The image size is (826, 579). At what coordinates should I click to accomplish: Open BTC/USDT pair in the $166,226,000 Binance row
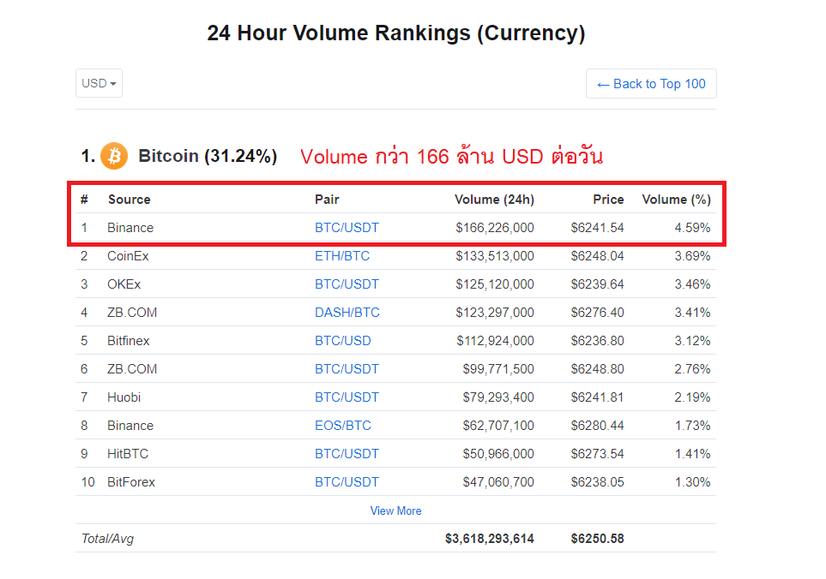347,228
